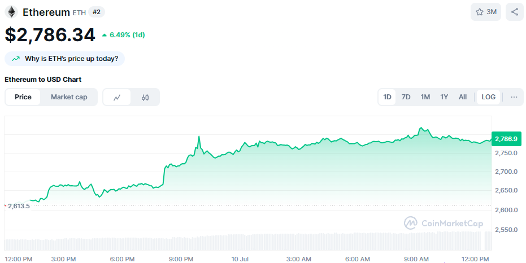
Task: Click the 2,786.9 current price tag
Action: click(x=506, y=139)
